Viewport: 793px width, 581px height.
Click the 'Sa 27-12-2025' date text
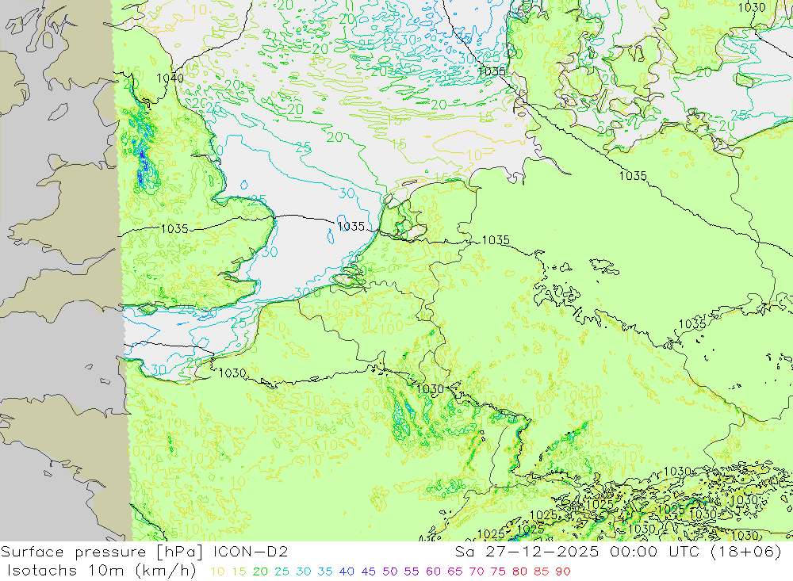[x=527, y=552]
